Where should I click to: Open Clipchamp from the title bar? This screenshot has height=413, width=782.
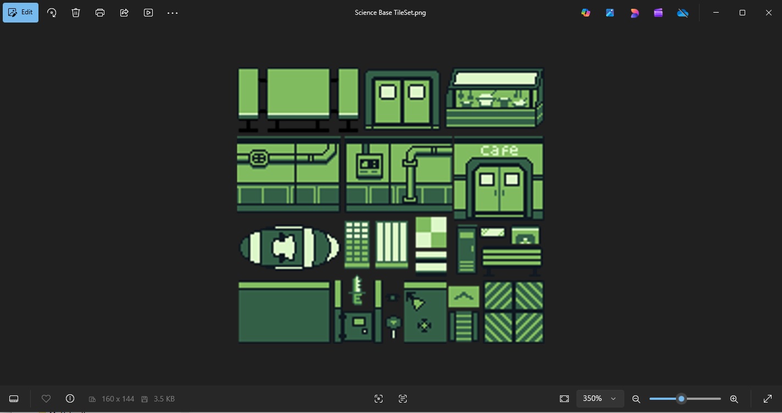pyautogui.click(x=658, y=13)
